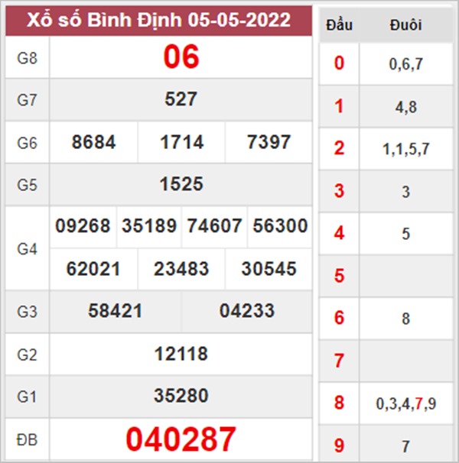
Task: Click the G3 row label
Action: [x=28, y=312]
